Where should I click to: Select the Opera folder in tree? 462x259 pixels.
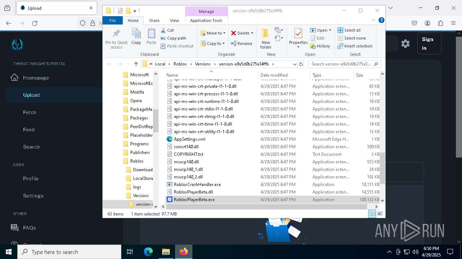pos(136,101)
